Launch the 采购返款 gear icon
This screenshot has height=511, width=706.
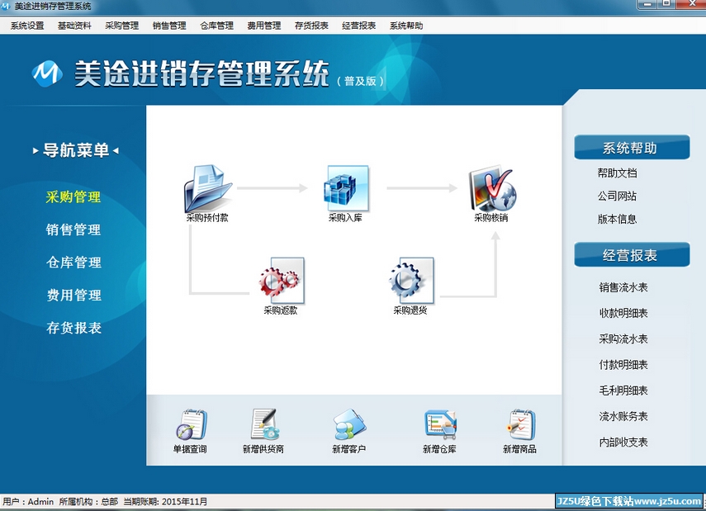[281, 281]
